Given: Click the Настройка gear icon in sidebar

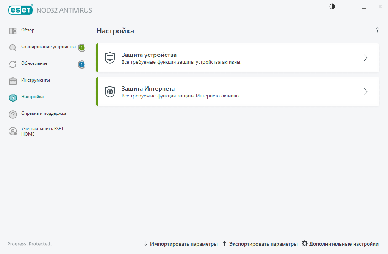Looking at the screenshot, I should pos(13,97).
